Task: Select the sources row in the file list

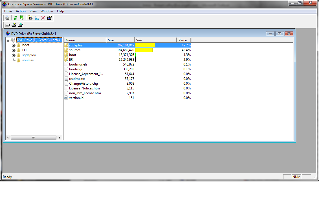Action: [x=127, y=50]
